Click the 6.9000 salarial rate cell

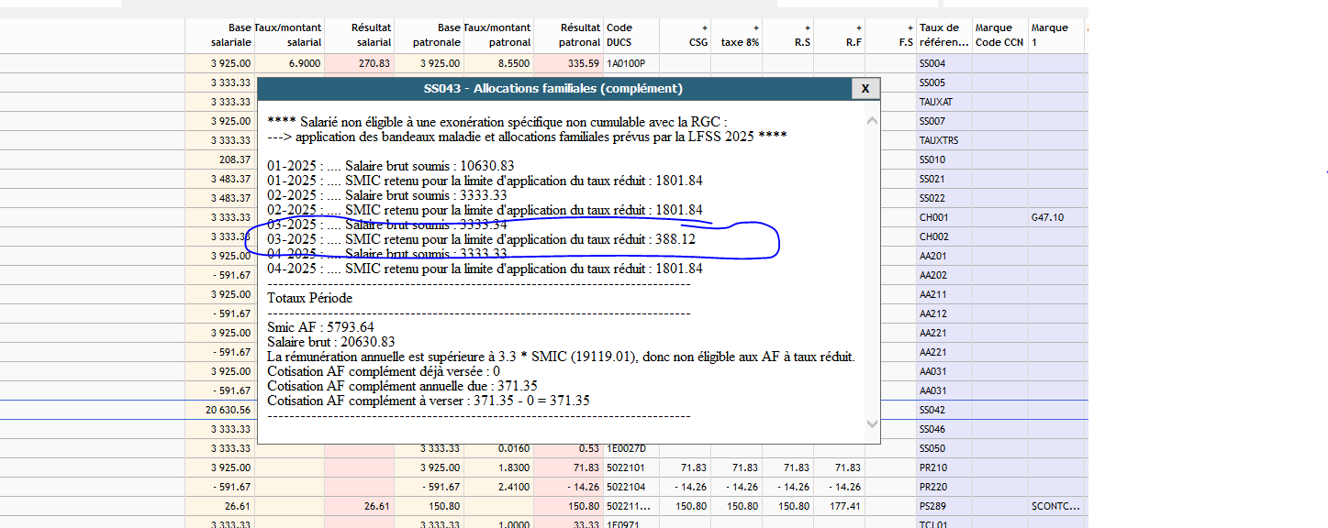[x=289, y=63]
